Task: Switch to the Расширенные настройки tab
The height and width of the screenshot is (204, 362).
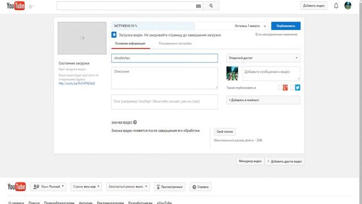Action: (x=175, y=44)
